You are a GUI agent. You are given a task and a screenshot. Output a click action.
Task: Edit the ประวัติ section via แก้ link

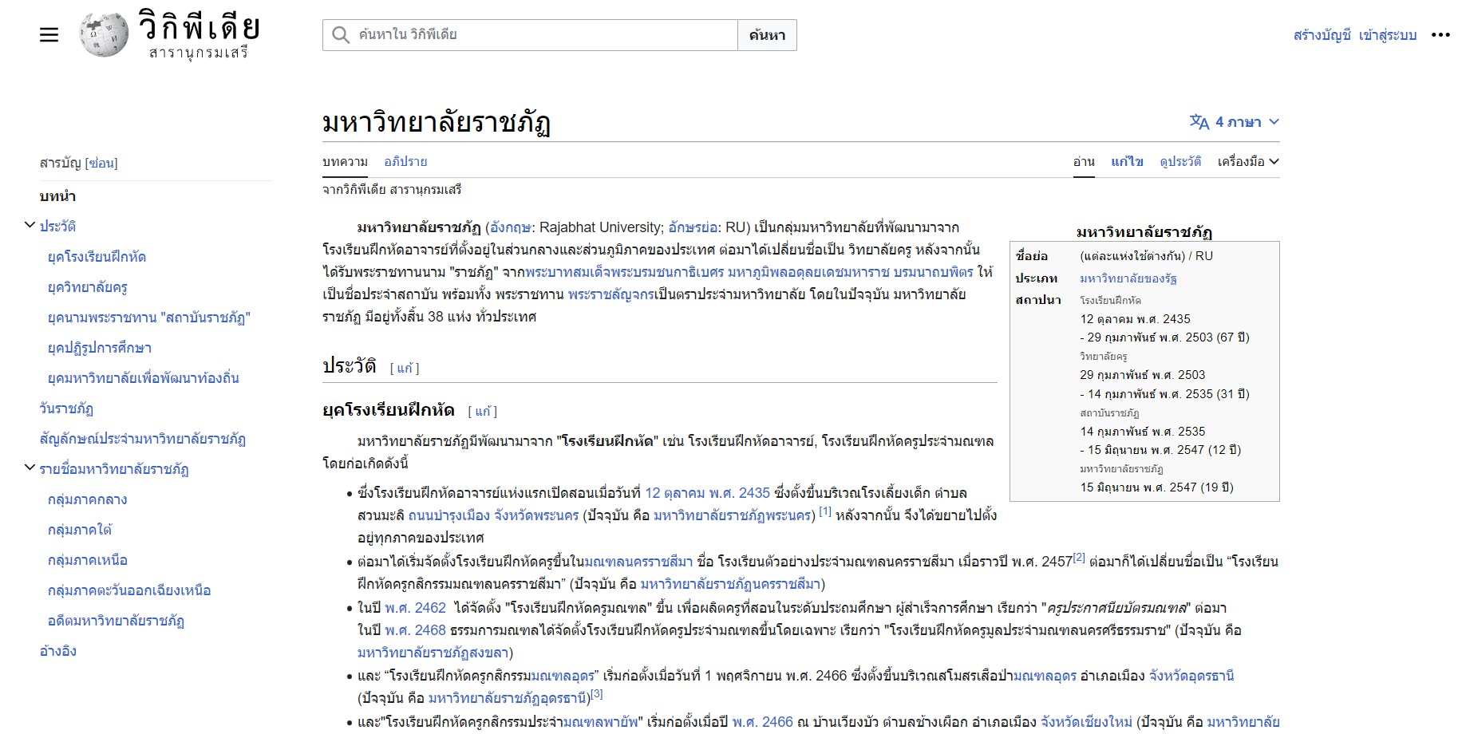[405, 368]
